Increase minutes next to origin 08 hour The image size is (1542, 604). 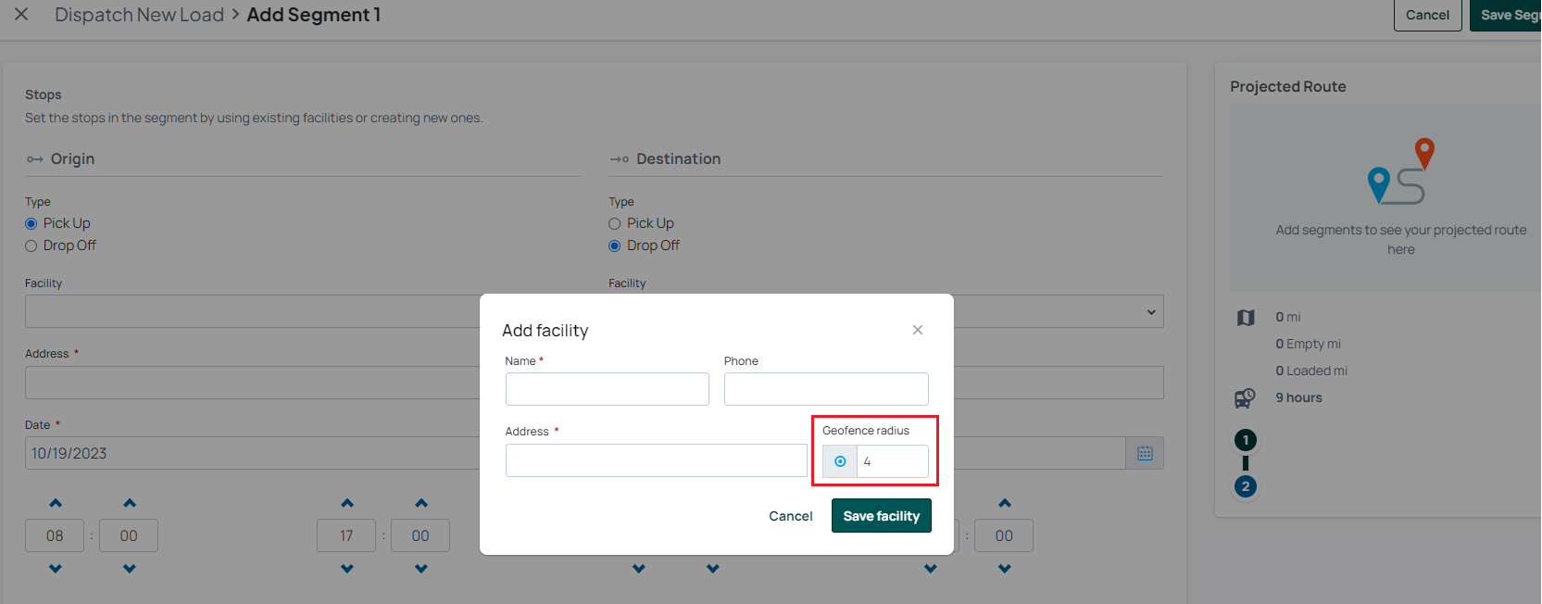pyautogui.click(x=130, y=503)
